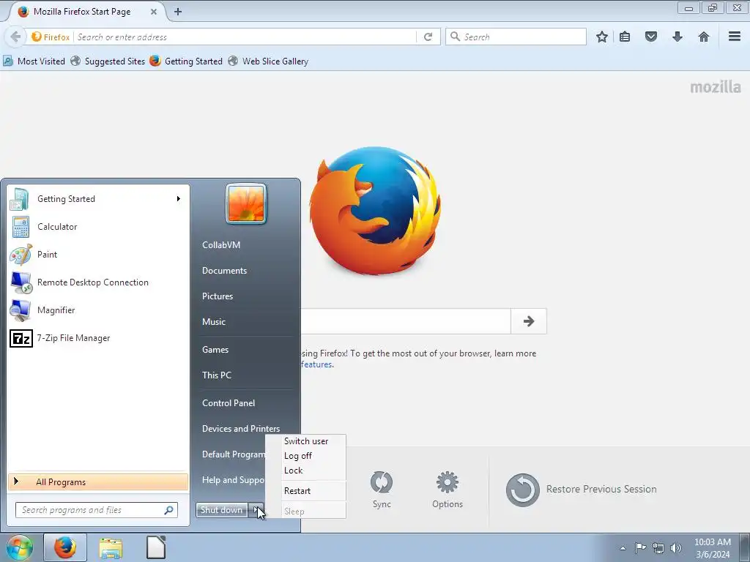This screenshot has width=750, height=562.
Task: Expand All Programs list
Action: [x=99, y=482]
